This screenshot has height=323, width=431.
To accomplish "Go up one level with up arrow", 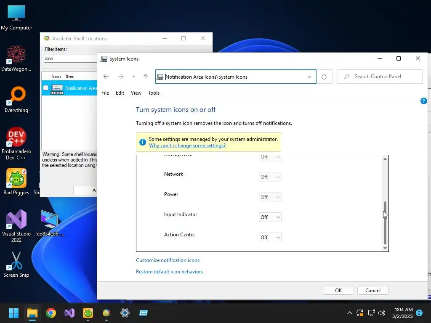I will 146,77.
